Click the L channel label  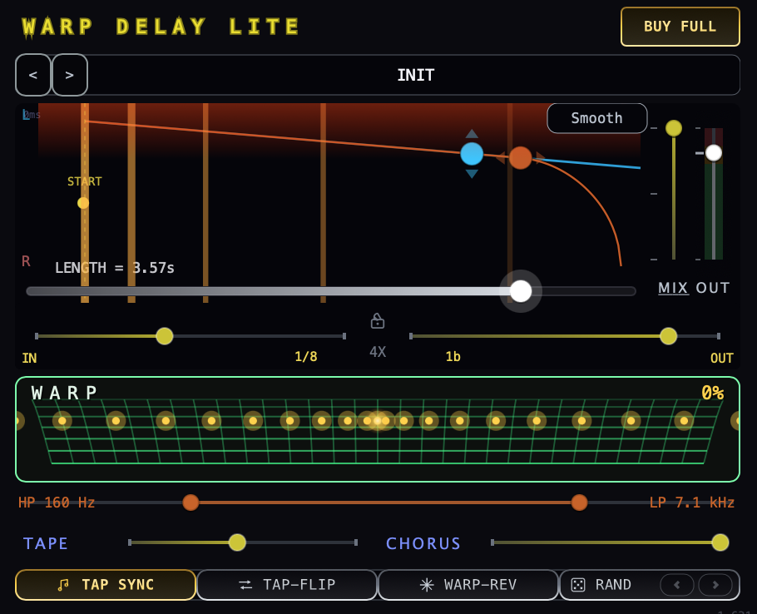26,115
